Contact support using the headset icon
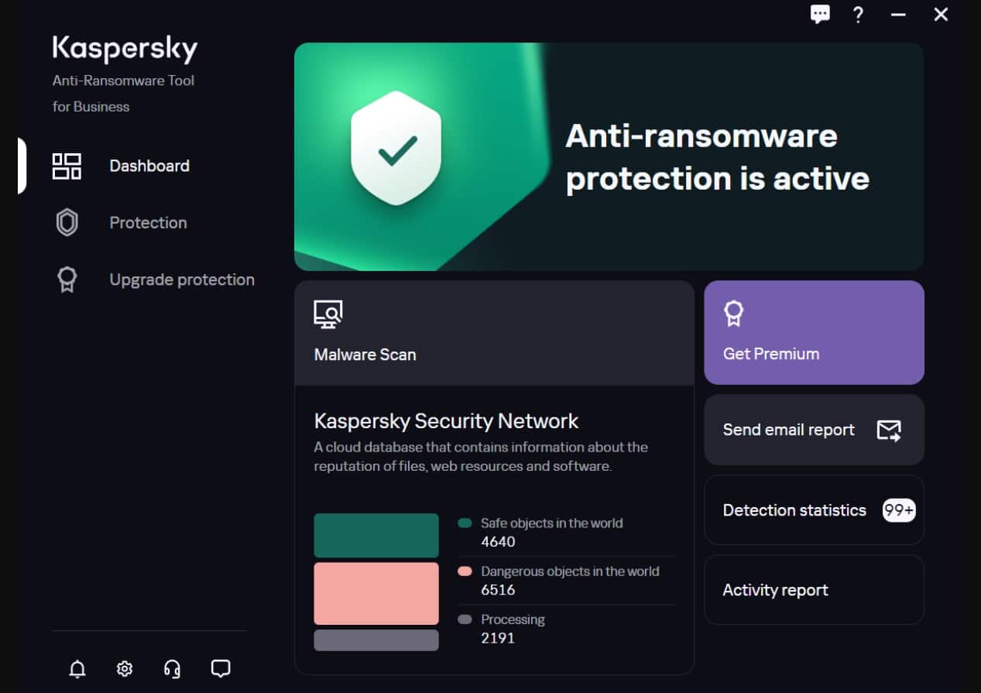 click(172, 669)
